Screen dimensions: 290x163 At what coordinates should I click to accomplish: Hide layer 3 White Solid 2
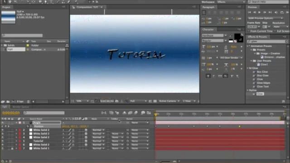click(x=3, y=134)
